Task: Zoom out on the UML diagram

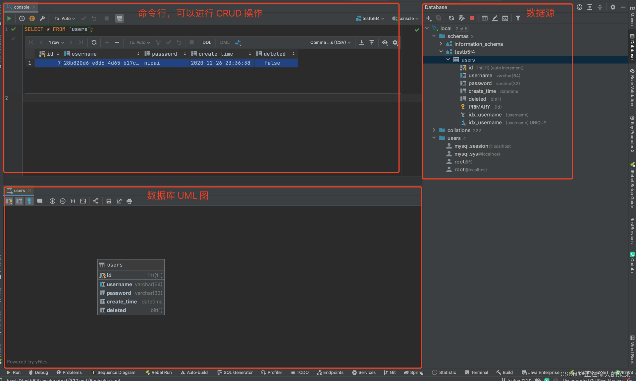Action: 63,201
